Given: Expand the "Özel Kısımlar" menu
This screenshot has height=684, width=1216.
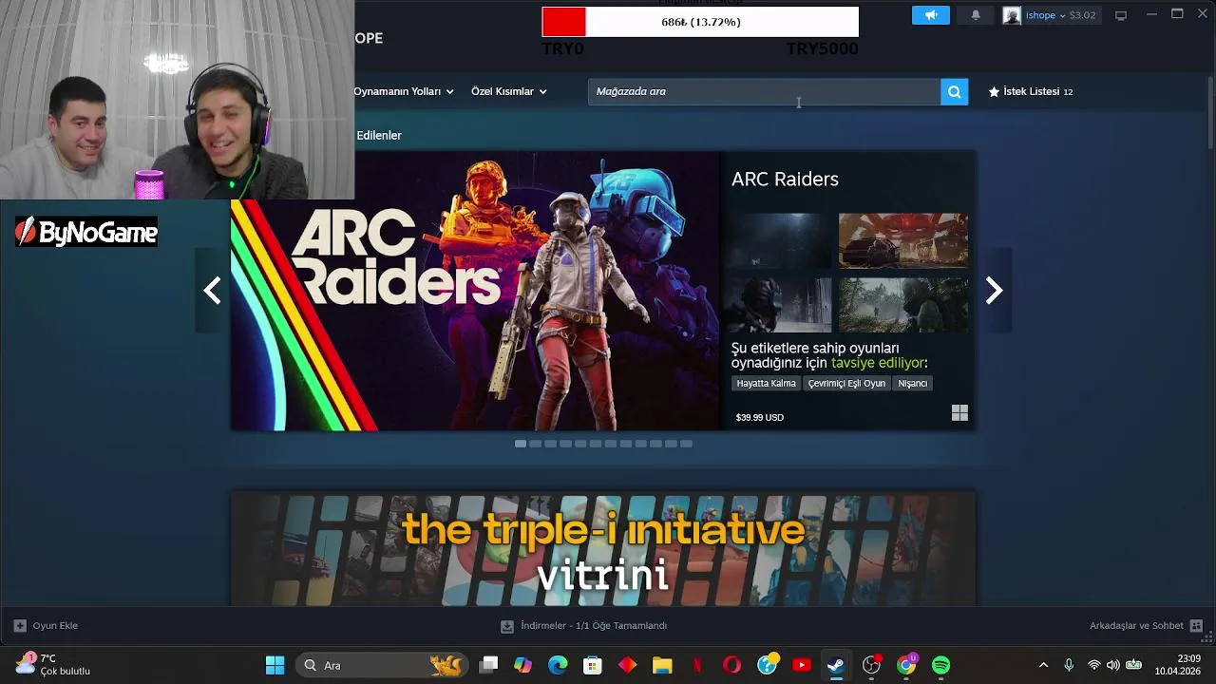Looking at the screenshot, I should click(x=509, y=91).
